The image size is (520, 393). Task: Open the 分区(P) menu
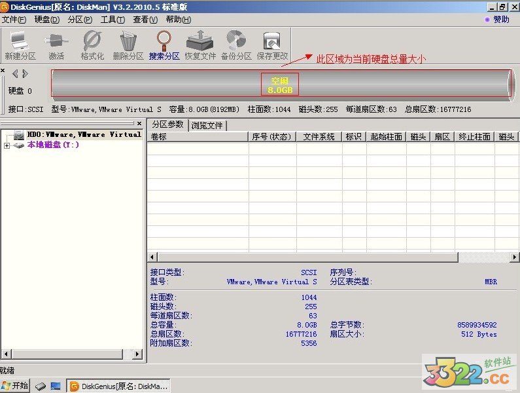click(x=80, y=20)
